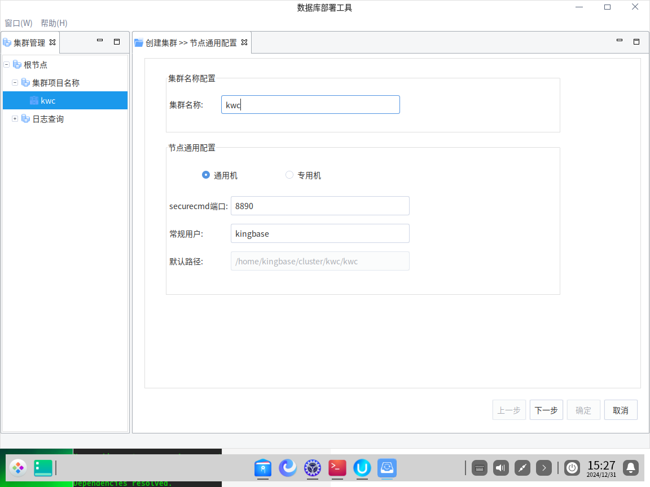Click the power button icon in taskbar
Screen dimensions: 650x487
click(x=572, y=468)
